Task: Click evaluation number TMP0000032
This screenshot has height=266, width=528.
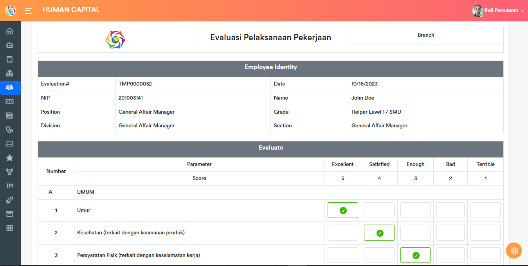Action: tap(135, 84)
